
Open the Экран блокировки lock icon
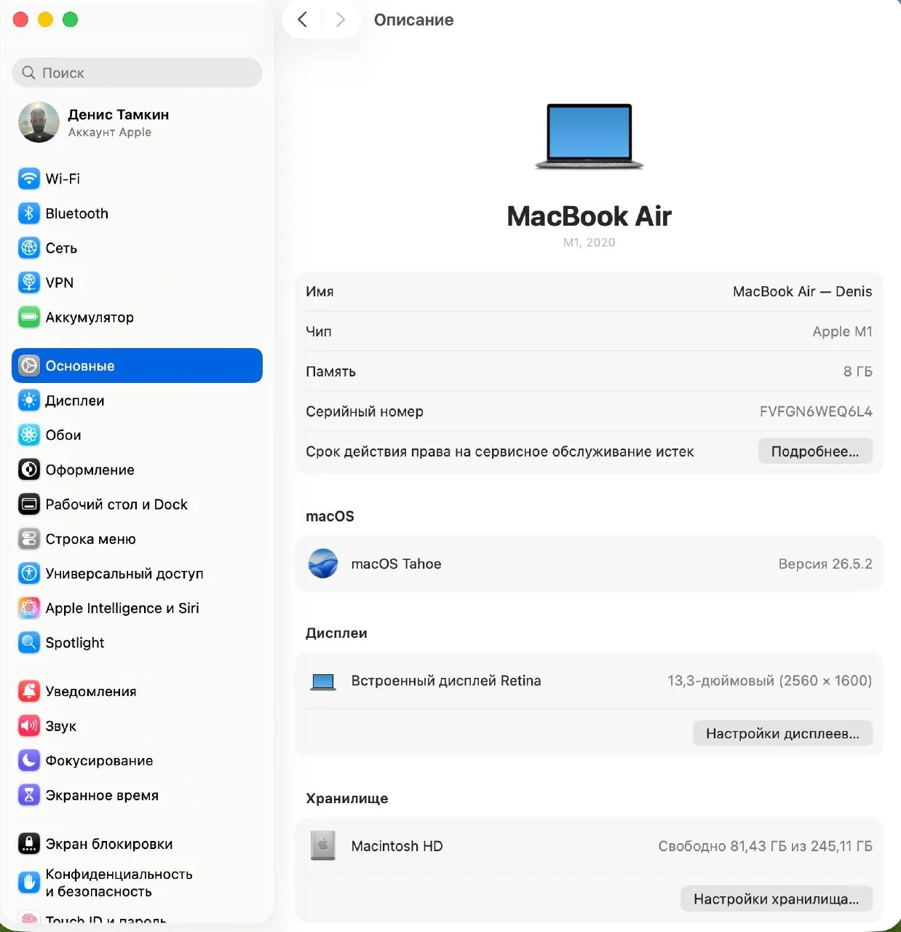29,844
